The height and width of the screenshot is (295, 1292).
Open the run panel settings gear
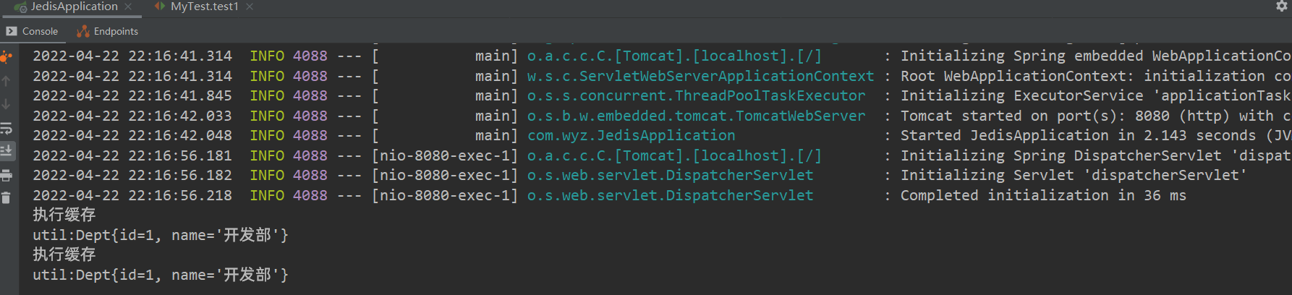point(1281,7)
